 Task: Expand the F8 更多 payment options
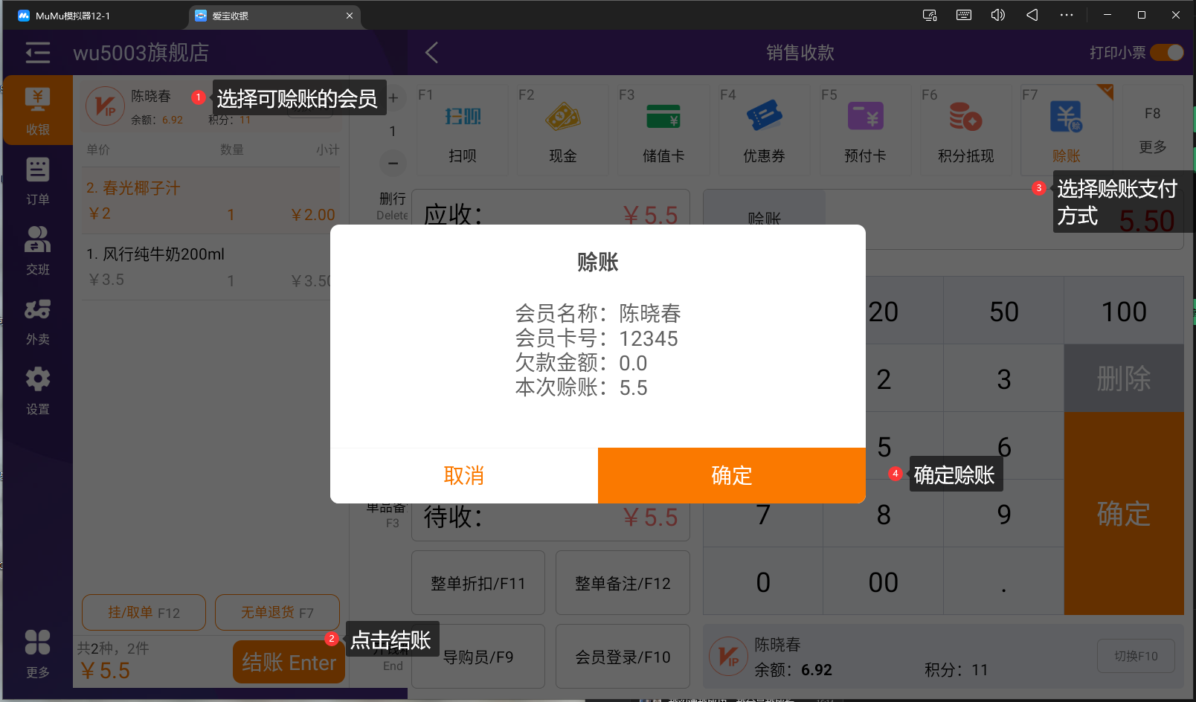pyautogui.click(x=1152, y=130)
